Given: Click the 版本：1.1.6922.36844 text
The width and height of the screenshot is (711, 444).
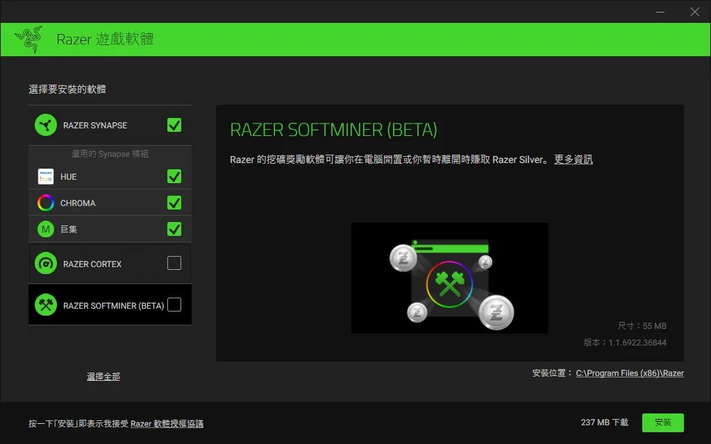Looking at the screenshot, I should point(625,343).
